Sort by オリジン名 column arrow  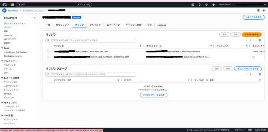pos(140,46)
